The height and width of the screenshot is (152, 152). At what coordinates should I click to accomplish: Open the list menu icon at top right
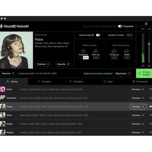coord(146,24)
